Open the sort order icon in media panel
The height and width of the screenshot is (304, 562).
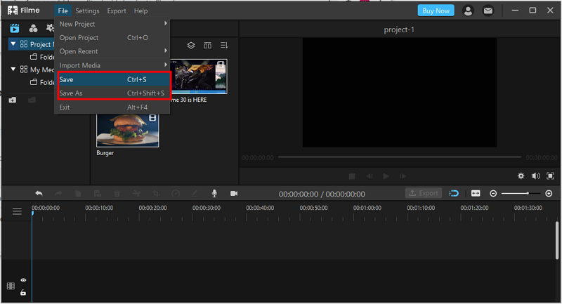point(224,46)
